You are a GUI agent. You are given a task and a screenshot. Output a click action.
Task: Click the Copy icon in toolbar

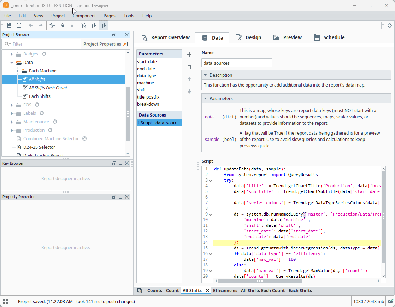pyautogui.click(x=62, y=25)
